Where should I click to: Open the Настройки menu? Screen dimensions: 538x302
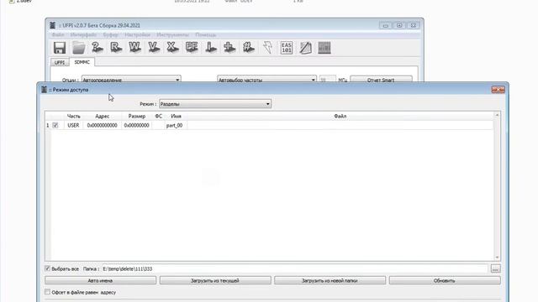[137, 35]
